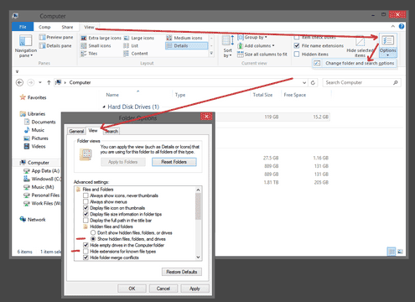The width and height of the screenshot is (415, 302).
Task: Click Size all columns to fit
Action: click(262, 55)
